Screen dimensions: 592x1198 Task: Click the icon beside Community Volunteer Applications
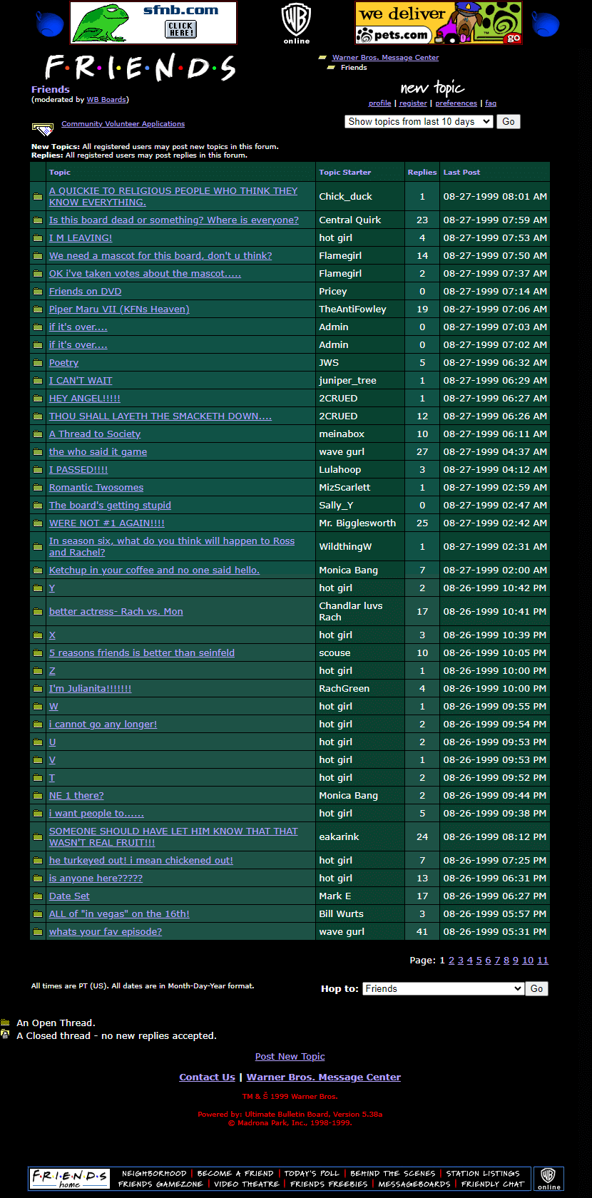43,129
